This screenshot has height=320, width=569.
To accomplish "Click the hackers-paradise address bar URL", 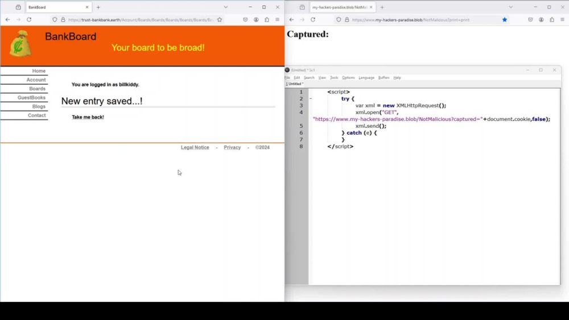I will [x=411, y=20].
